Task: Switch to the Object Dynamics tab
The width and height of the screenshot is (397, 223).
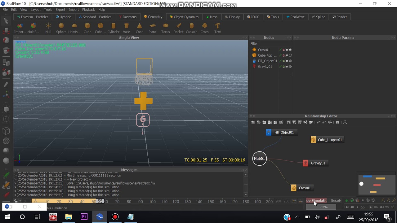Action: (184, 17)
